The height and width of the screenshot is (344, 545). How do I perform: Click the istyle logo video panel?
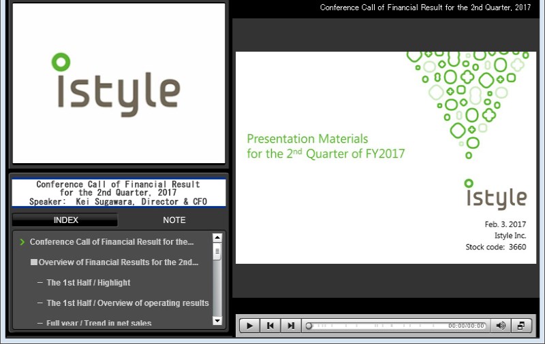(x=119, y=83)
